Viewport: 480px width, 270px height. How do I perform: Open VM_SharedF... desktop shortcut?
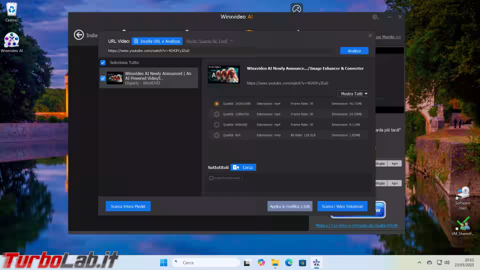pyautogui.click(x=462, y=226)
